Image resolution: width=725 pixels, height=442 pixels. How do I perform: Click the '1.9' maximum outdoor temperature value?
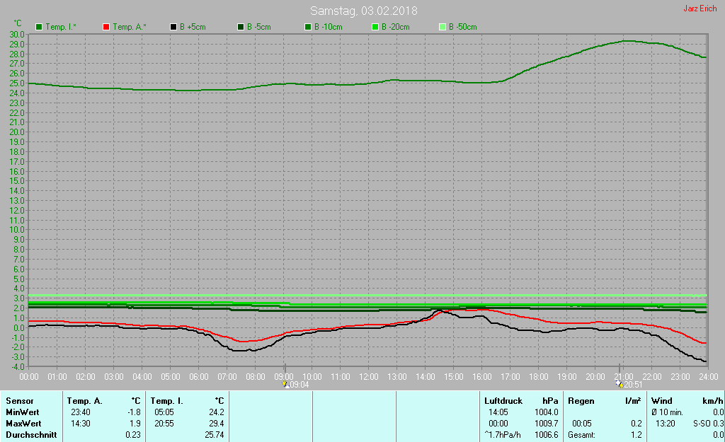point(135,424)
